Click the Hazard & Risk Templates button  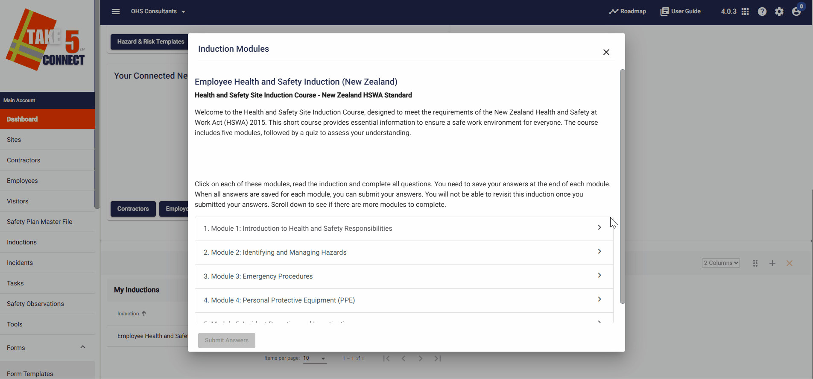149,41
